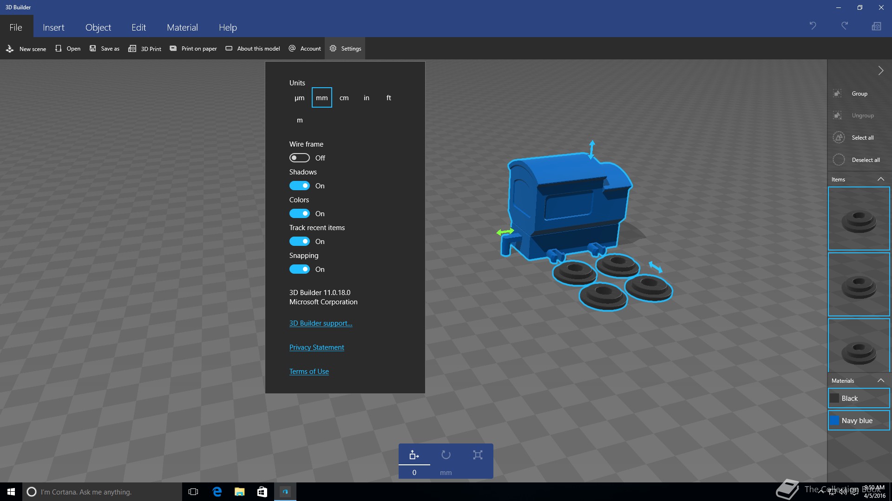This screenshot has width=892, height=501.
Task: Open 3D Builder support link
Action: [321, 323]
